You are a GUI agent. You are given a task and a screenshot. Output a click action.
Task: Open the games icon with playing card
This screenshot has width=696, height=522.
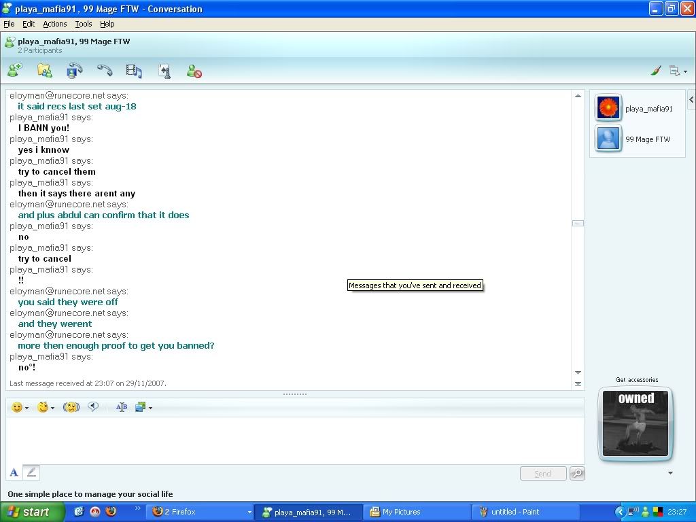click(x=164, y=71)
